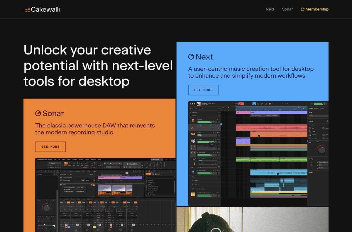Select the Erase tool in Sonar
The height and width of the screenshot is (232, 352).
coord(86,164)
